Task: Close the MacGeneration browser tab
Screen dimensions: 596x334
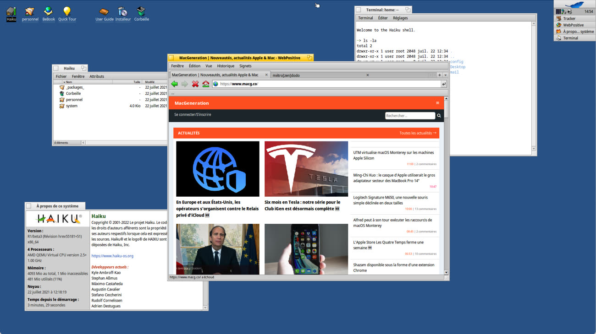Action: (x=266, y=75)
